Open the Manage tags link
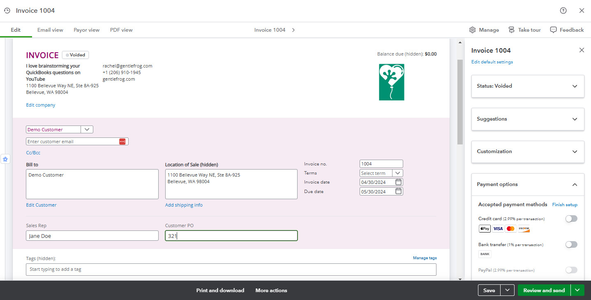The width and height of the screenshot is (591, 300). click(x=425, y=258)
